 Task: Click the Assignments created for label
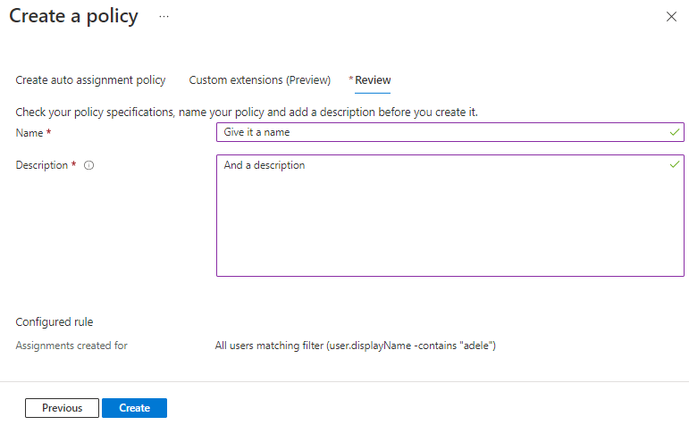71,345
